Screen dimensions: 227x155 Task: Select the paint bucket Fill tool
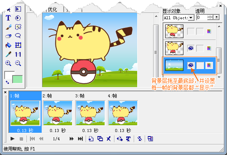coord(8,45)
